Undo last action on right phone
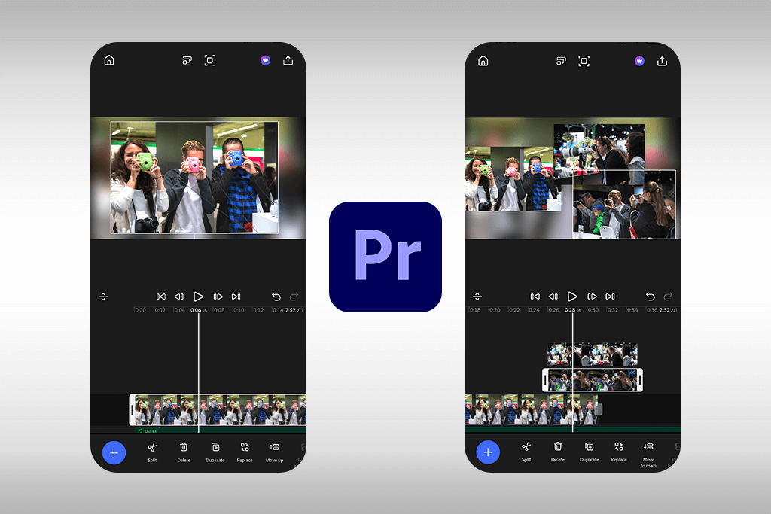The image size is (771, 514). pyautogui.click(x=651, y=297)
